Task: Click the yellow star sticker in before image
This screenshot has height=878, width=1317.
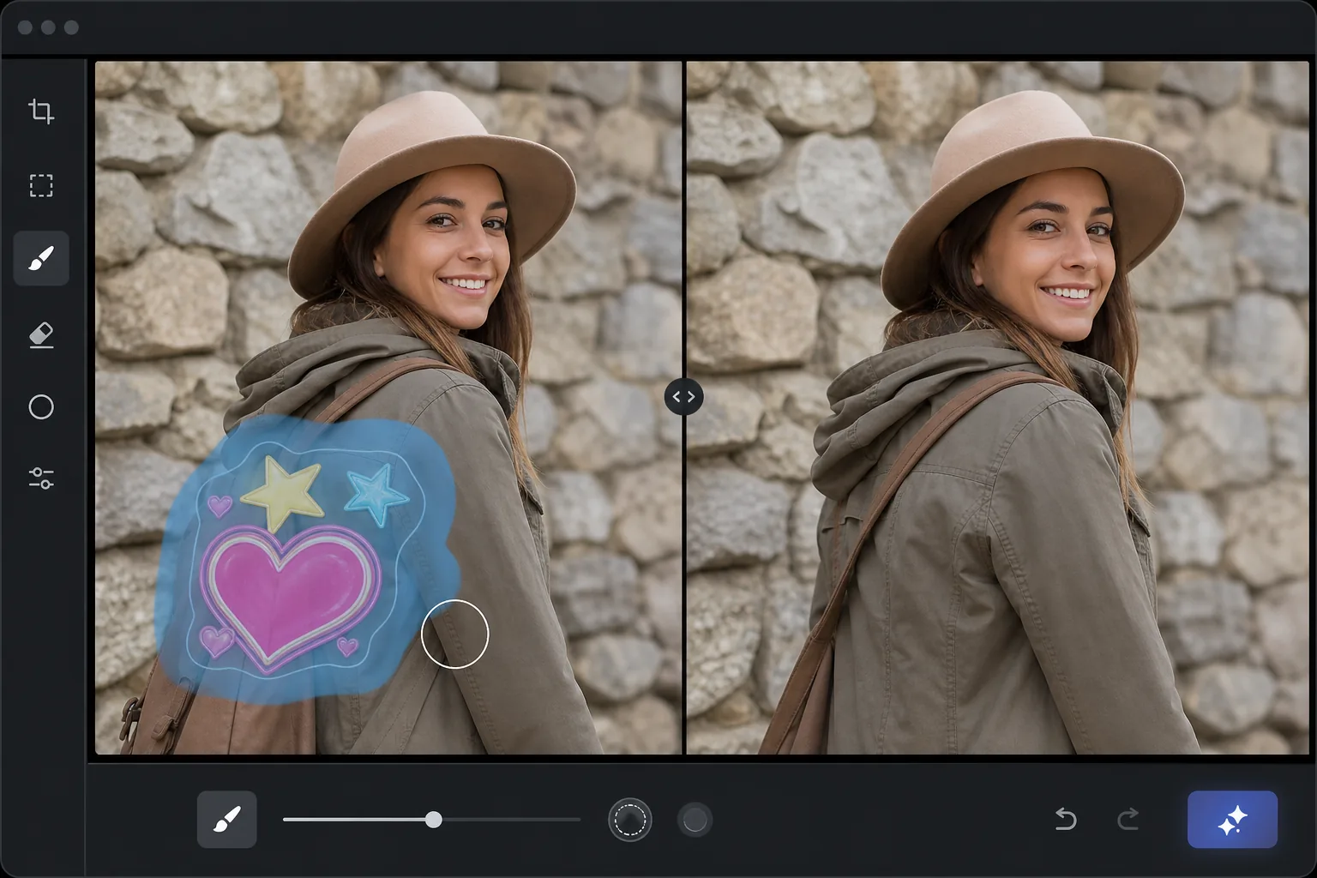Action: 282,492
